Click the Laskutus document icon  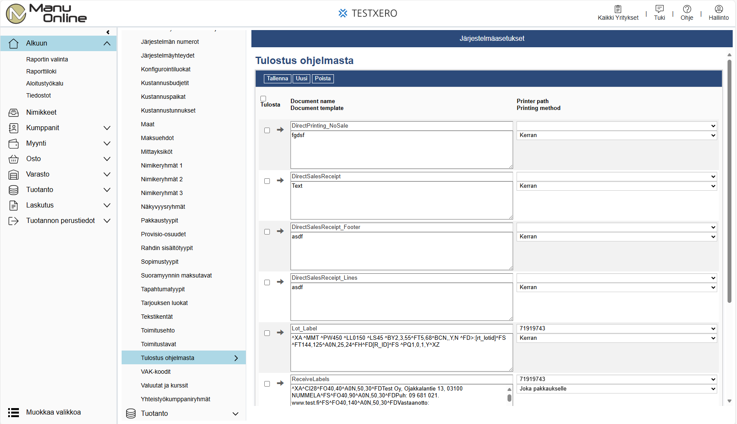[14, 205]
